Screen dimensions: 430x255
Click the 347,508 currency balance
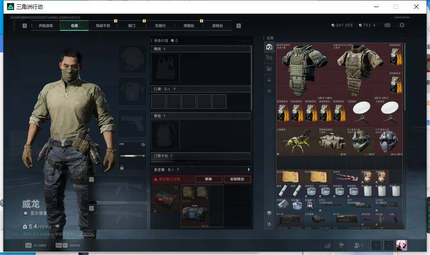(342, 25)
